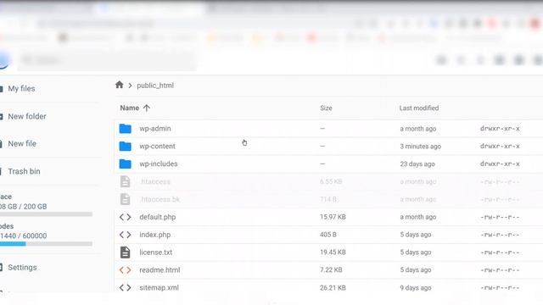The height and width of the screenshot is (305, 543).
Task: Click default.php permissions -rw-r--r--
Action: pos(500,217)
